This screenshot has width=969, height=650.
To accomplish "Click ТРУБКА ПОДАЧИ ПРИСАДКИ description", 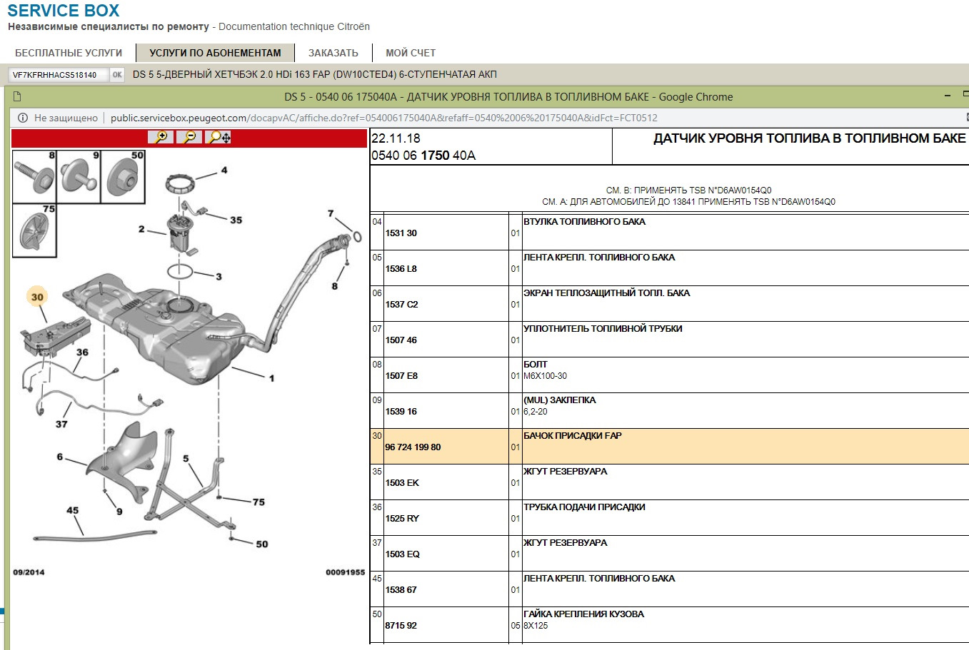I will pos(584,507).
